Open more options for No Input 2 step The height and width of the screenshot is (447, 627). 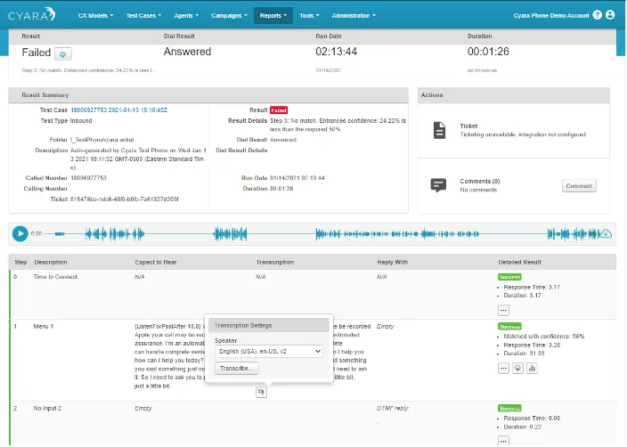click(x=503, y=441)
